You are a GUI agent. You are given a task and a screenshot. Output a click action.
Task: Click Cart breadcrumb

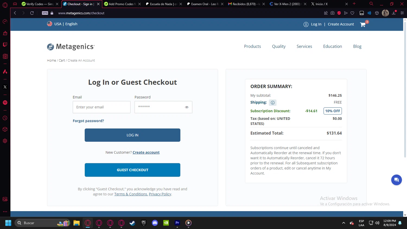[x=62, y=61]
